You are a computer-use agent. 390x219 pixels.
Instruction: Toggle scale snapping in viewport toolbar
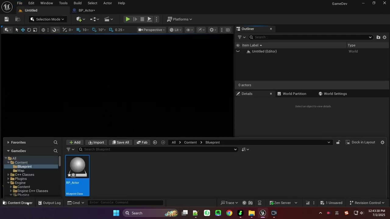pos(111,30)
